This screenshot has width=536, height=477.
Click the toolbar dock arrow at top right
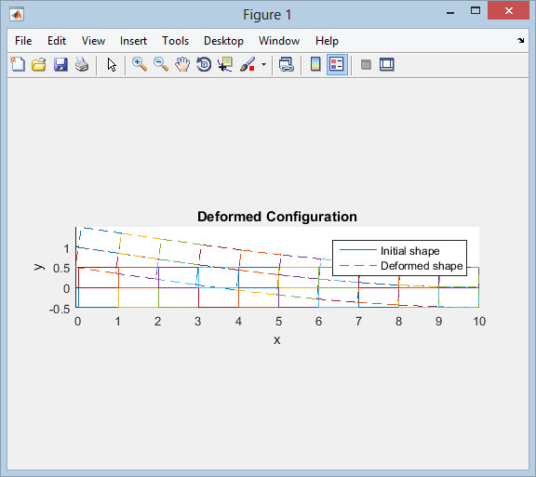[520, 41]
